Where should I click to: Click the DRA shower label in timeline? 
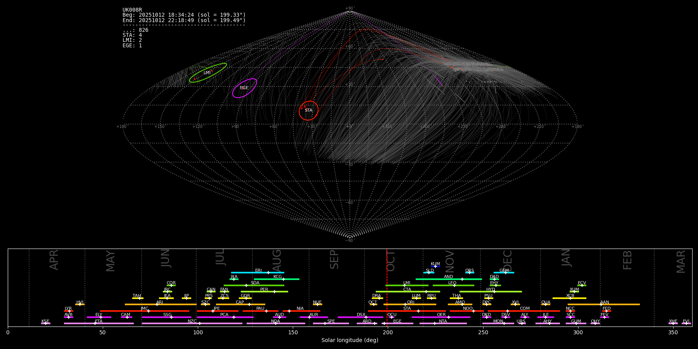tap(377, 296)
